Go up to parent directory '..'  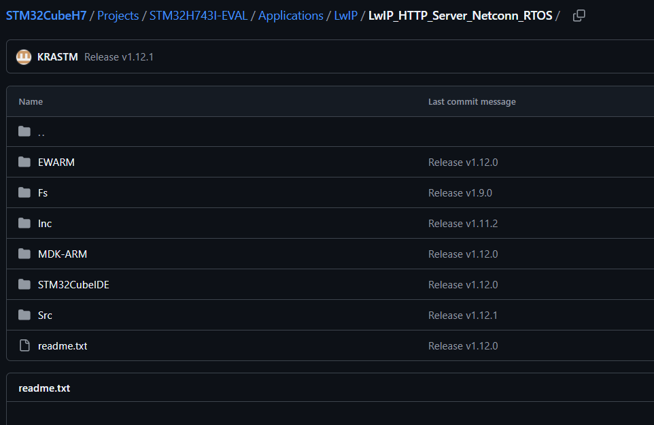pos(41,133)
